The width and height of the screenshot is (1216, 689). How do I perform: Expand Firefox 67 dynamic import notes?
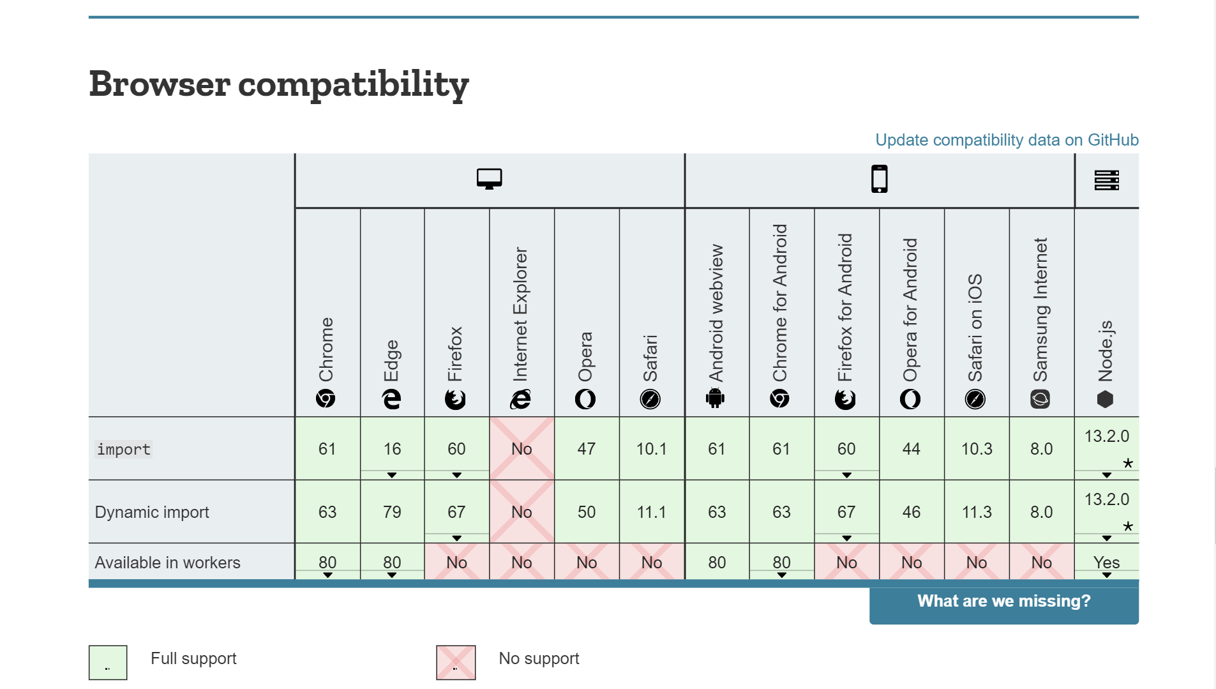point(456,538)
